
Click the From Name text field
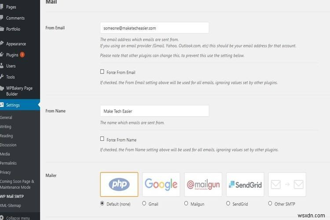pyautogui.click(x=154, y=111)
